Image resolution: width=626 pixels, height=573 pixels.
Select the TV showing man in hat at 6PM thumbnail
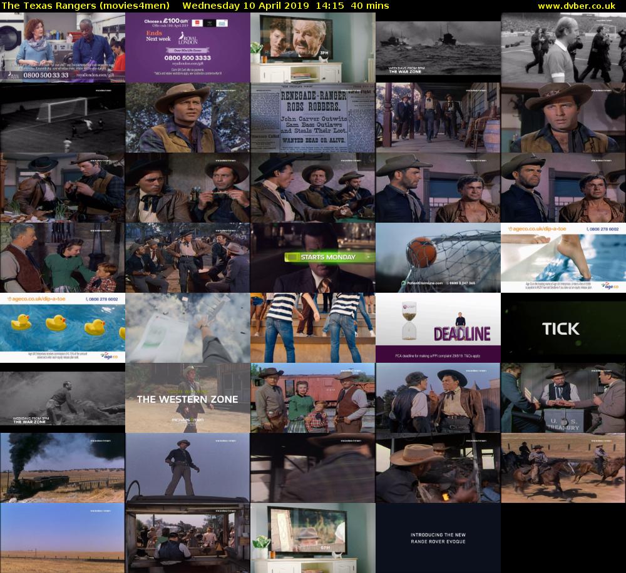coord(312,538)
